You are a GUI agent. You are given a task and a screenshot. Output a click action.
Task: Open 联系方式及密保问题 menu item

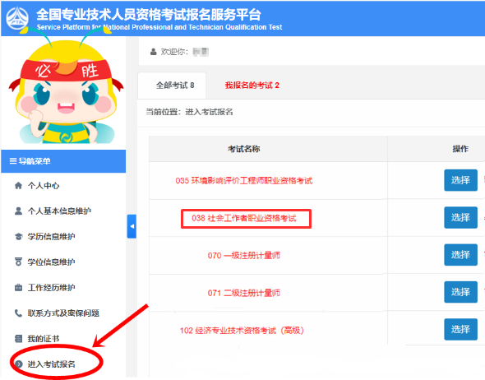click(x=63, y=313)
